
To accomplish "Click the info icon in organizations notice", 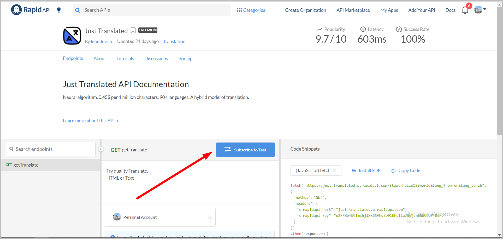I will [113, 237].
